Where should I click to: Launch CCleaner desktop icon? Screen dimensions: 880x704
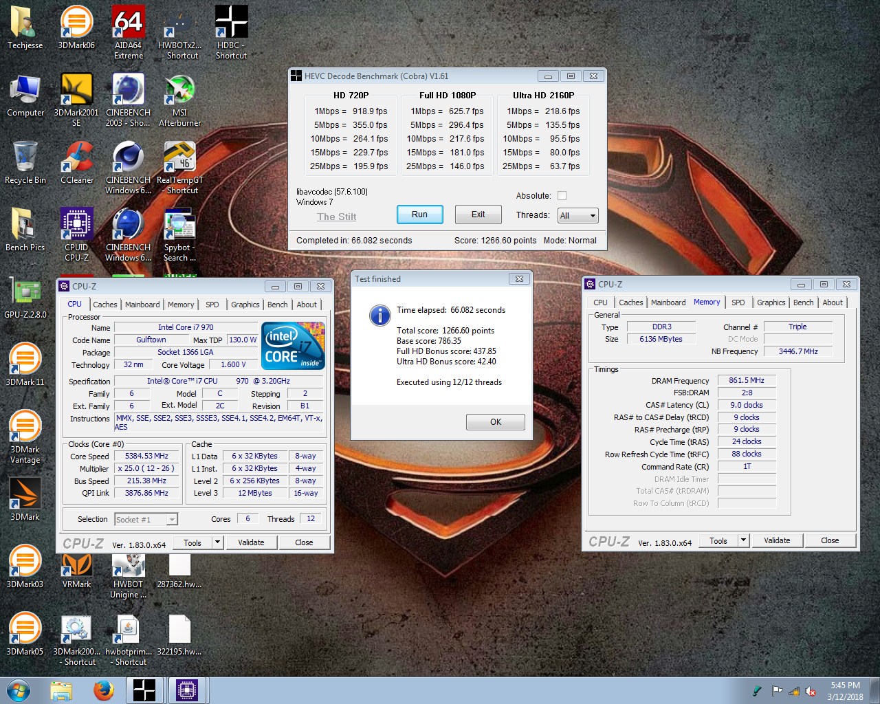76,162
